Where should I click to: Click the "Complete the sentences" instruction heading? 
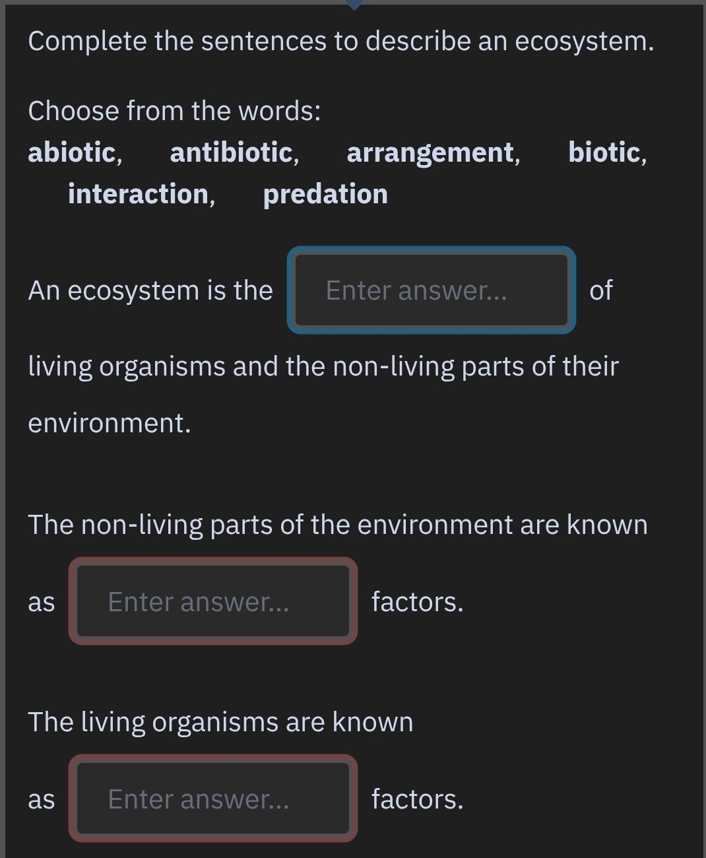click(x=340, y=41)
